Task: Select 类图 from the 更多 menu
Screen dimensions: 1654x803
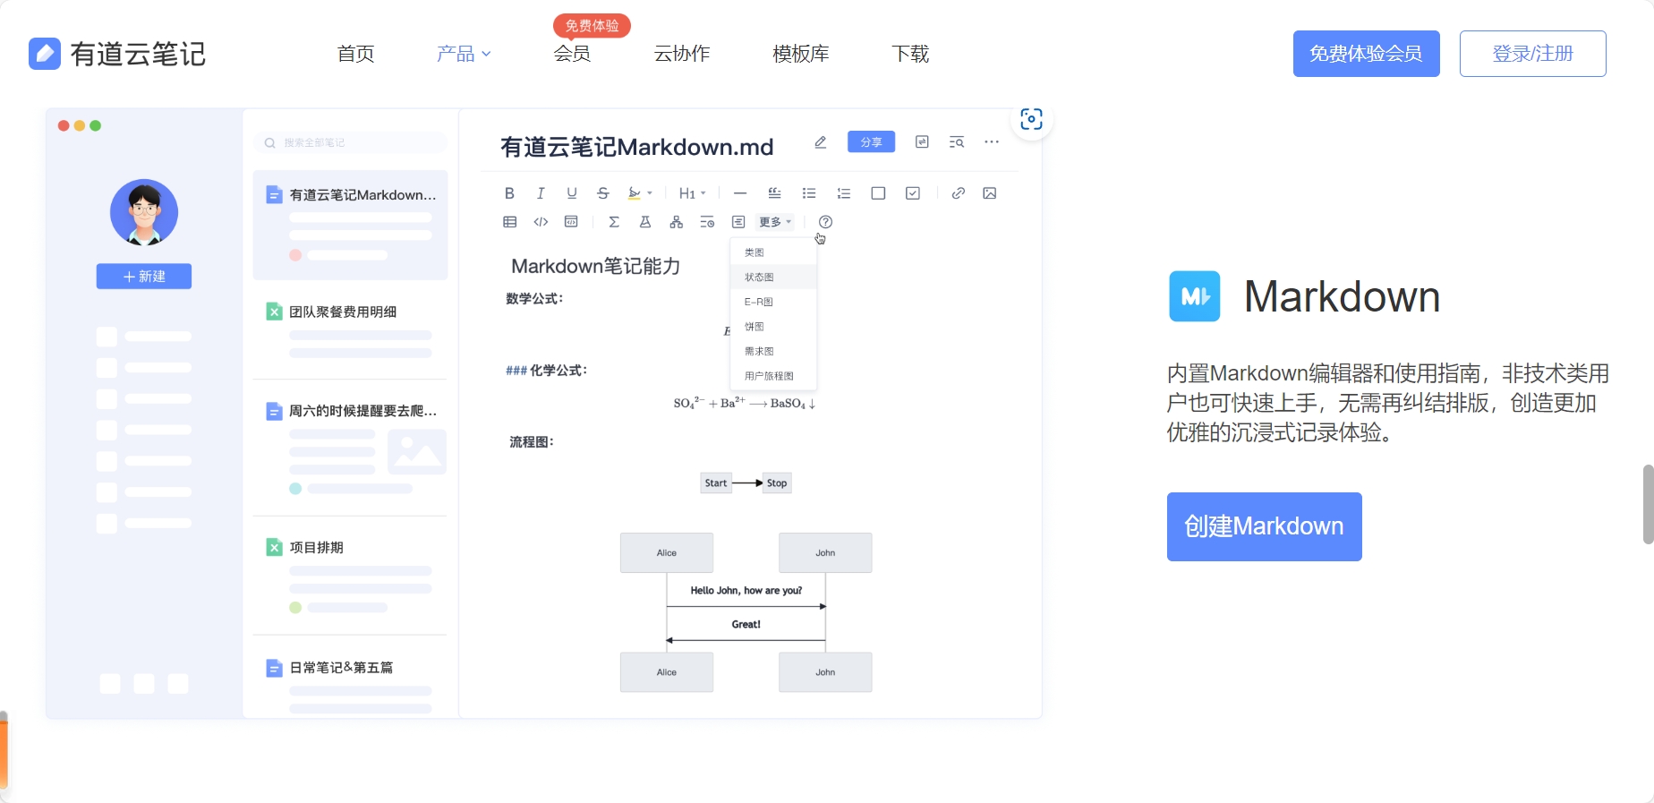Action: pyautogui.click(x=774, y=252)
